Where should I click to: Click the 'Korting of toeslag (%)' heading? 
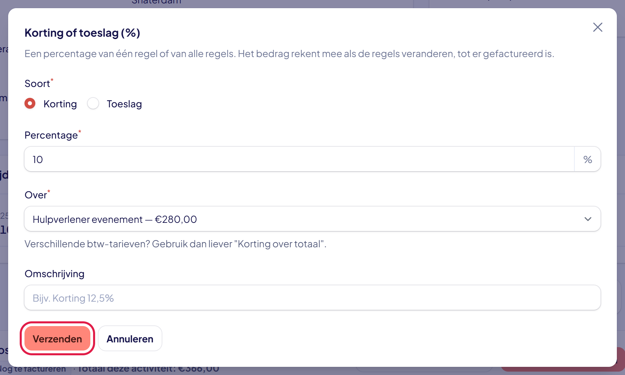point(83,33)
